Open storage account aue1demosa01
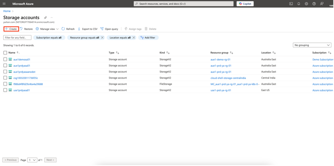334x166 pixels. point(22,59)
